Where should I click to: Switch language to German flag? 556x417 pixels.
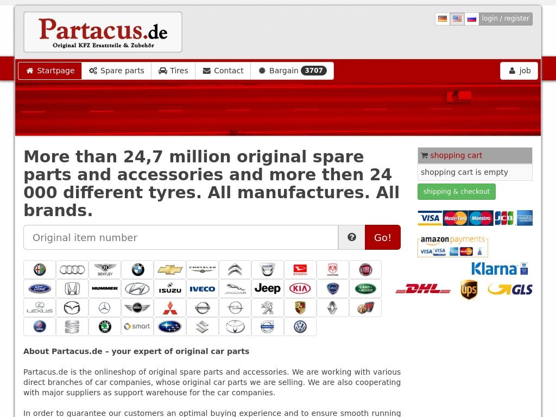click(443, 19)
